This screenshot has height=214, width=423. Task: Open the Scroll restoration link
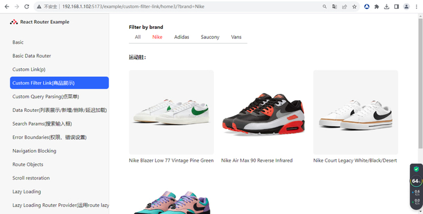[59, 178]
